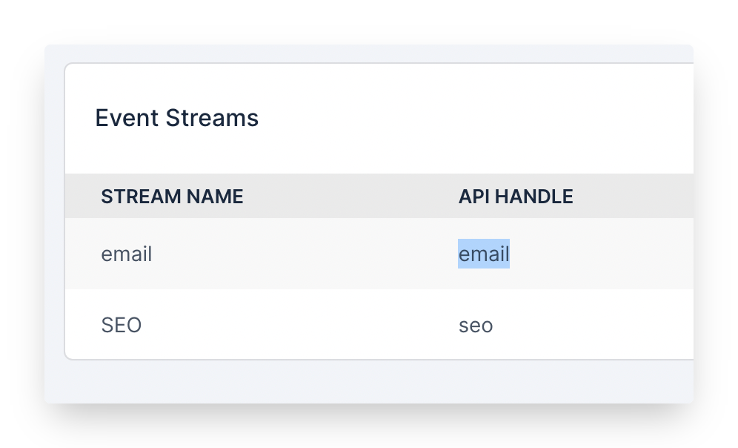The width and height of the screenshot is (738, 448).
Task: Open the SEO stream name
Action: click(x=122, y=325)
